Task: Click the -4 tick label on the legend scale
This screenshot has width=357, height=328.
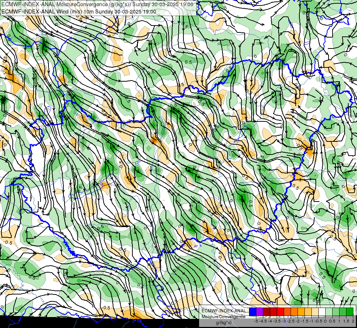Action: (x=270, y=321)
